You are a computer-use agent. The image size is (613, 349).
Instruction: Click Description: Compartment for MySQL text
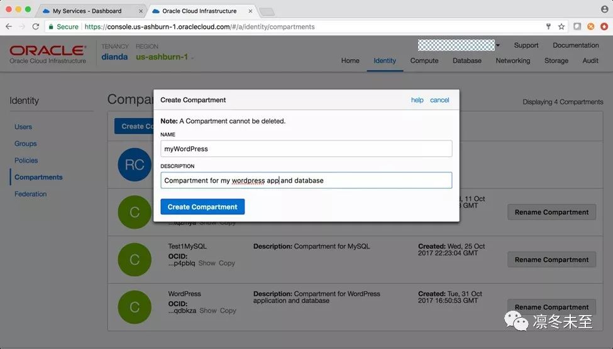coord(311,246)
